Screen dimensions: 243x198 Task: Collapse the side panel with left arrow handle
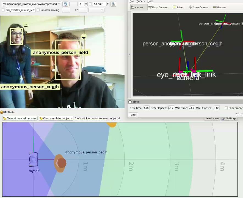click(x=129, y=55)
